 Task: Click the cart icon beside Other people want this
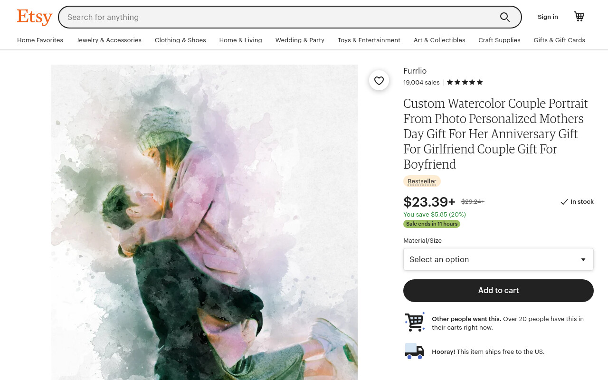click(415, 322)
